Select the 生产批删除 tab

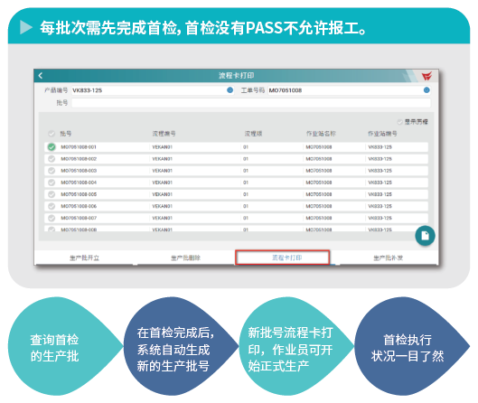click(185, 258)
